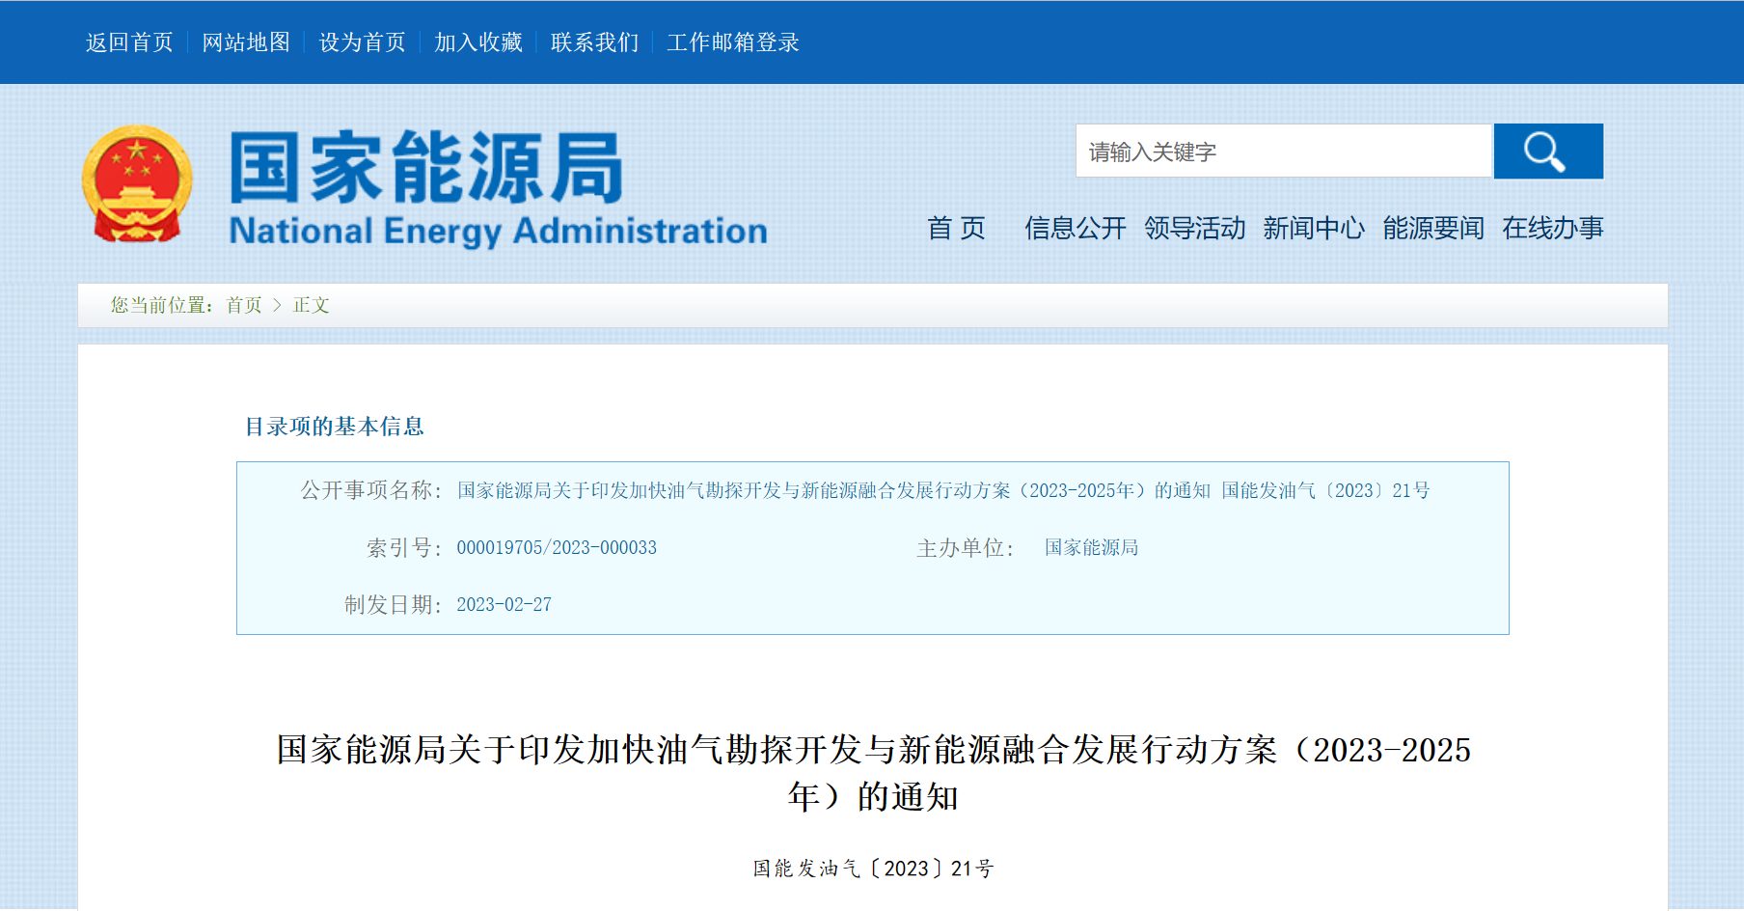The width and height of the screenshot is (1744, 911).
Task: Open the 在线办事 navigation menu
Action: pyautogui.click(x=1553, y=228)
